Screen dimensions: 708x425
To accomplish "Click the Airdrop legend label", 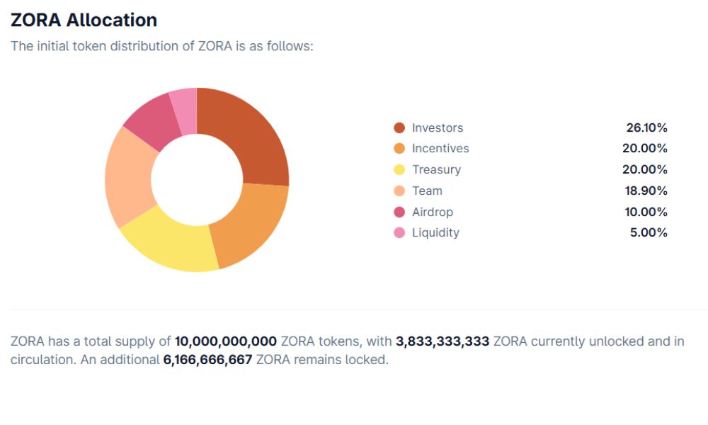I will tap(432, 212).
